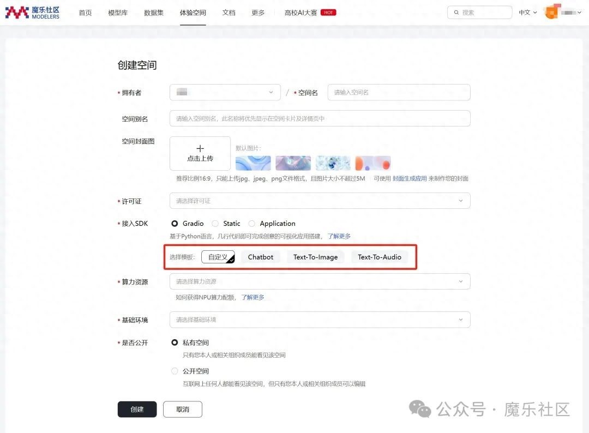This screenshot has width=589, height=433.
Task: Go to 数据集 in the top navigation
Action: click(x=154, y=13)
